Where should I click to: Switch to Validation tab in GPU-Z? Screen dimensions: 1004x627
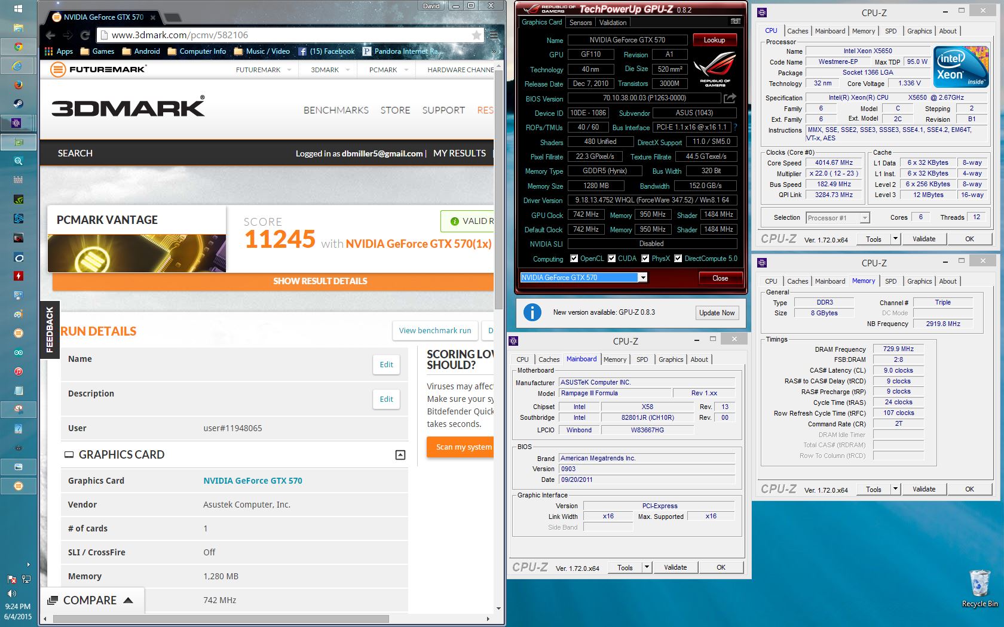tap(613, 23)
